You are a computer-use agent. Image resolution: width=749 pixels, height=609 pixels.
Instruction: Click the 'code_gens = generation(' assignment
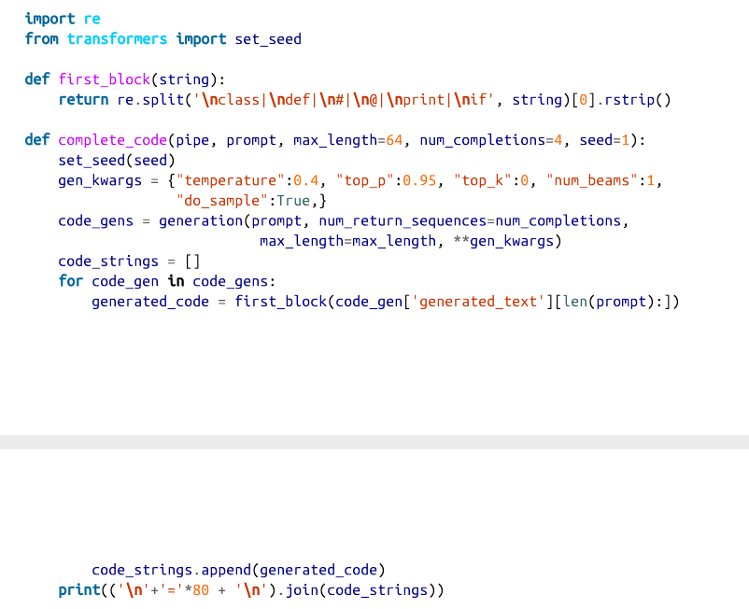[155, 221]
